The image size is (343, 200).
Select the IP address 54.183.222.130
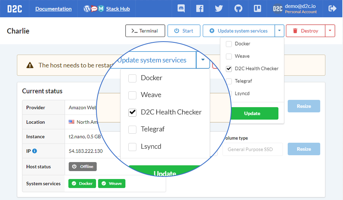(x=86, y=151)
